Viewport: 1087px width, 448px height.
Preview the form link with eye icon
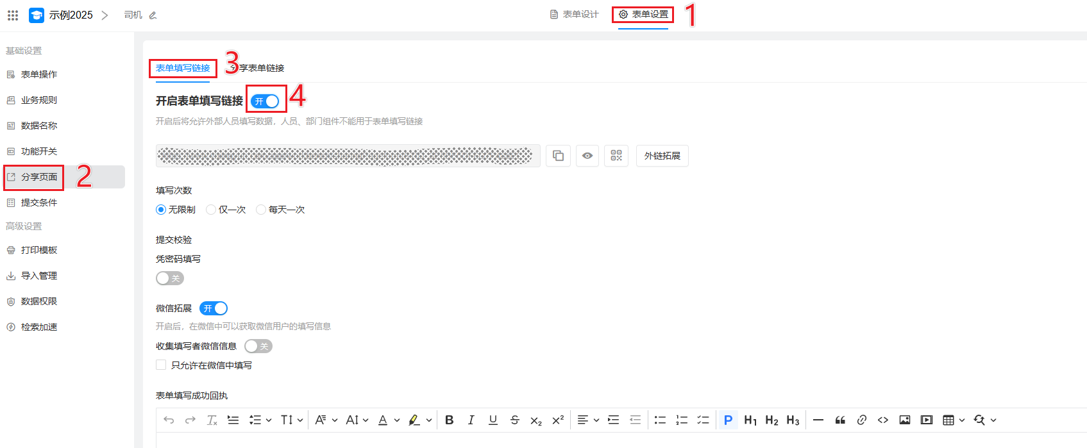[x=587, y=156]
